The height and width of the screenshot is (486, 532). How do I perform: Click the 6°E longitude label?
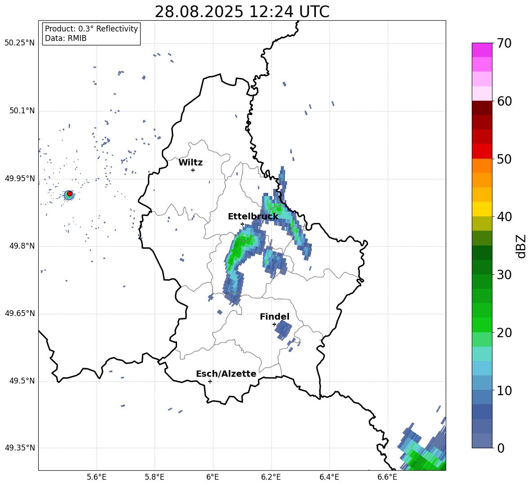[x=213, y=477]
